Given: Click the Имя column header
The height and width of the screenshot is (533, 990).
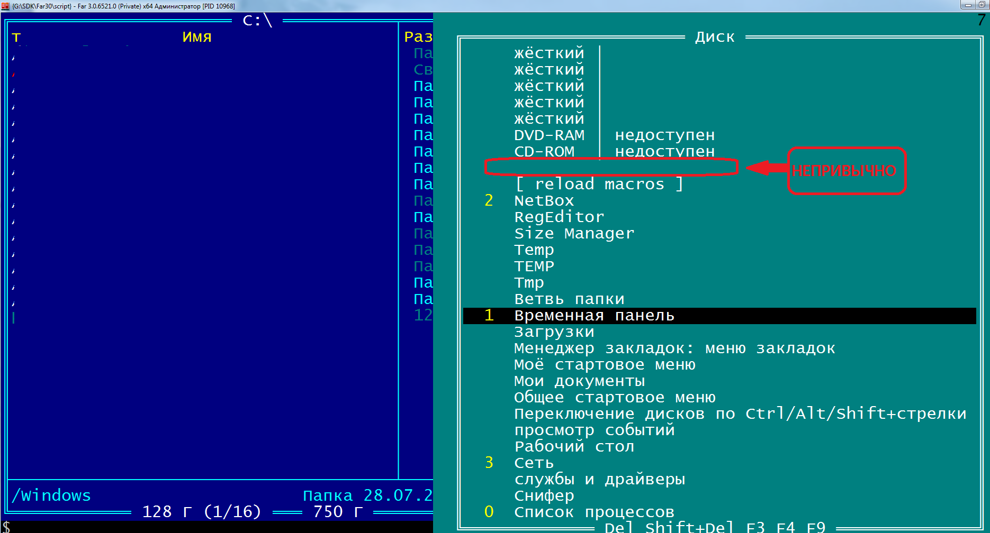Looking at the screenshot, I should (x=196, y=37).
